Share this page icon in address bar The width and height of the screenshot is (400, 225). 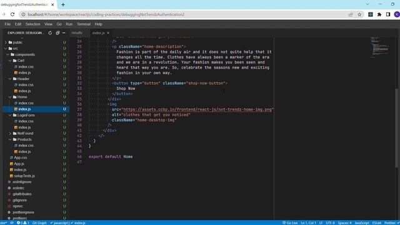coord(351,14)
